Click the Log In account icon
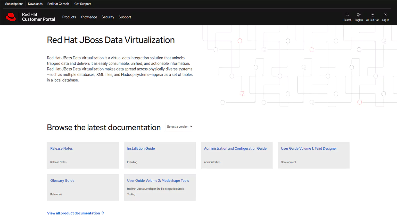397x216 pixels. click(x=385, y=16)
